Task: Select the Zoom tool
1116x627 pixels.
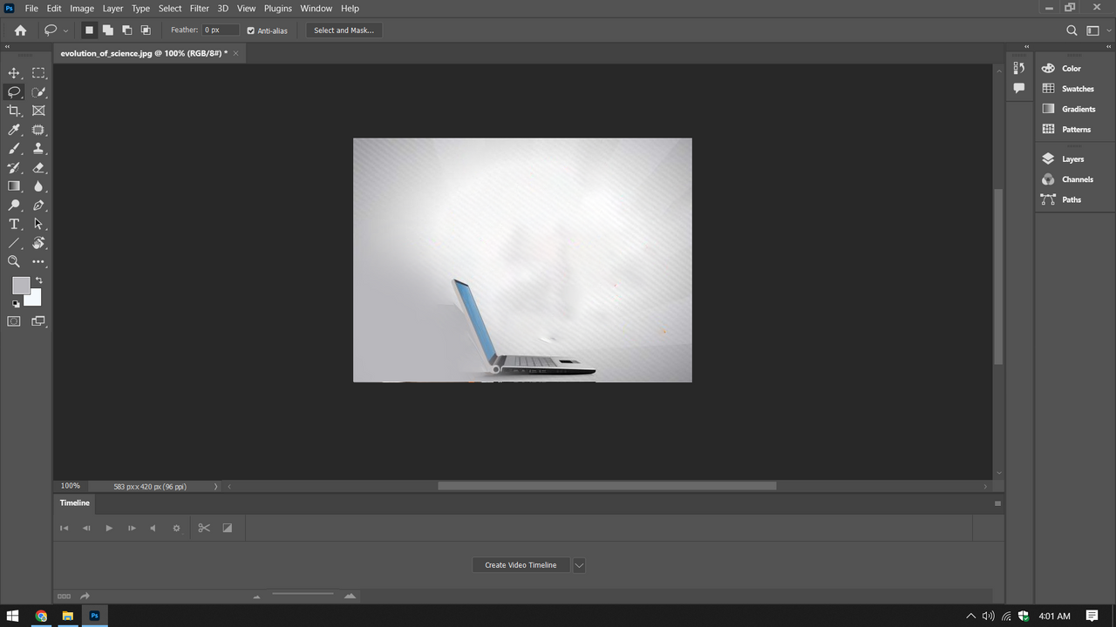Action: pyautogui.click(x=14, y=261)
